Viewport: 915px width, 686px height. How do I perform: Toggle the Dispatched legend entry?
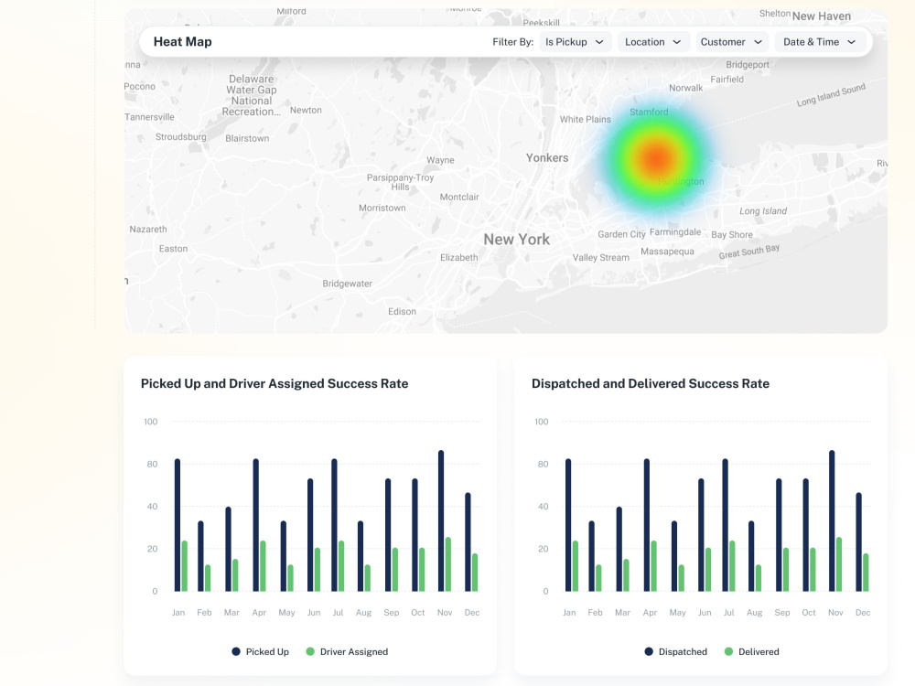(676, 651)
